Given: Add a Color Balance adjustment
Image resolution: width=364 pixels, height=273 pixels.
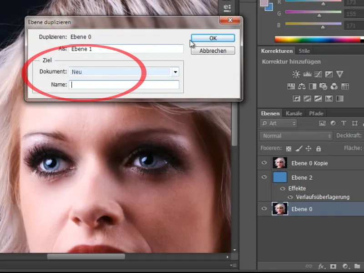Looking at the screenshot, I should (x=302, y=86).
